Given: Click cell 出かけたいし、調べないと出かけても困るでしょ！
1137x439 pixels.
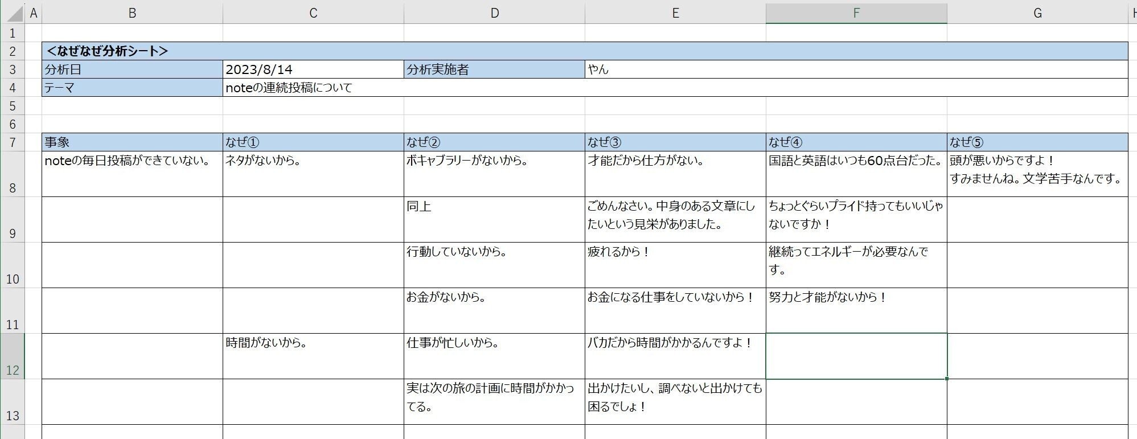Looking at the screenshot, I should [x=675, y=402].
